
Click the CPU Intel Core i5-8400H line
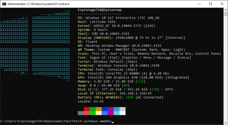click(x=123, y=73)
